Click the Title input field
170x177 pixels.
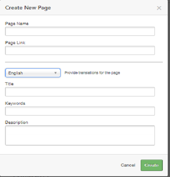[x=80, y=92]
